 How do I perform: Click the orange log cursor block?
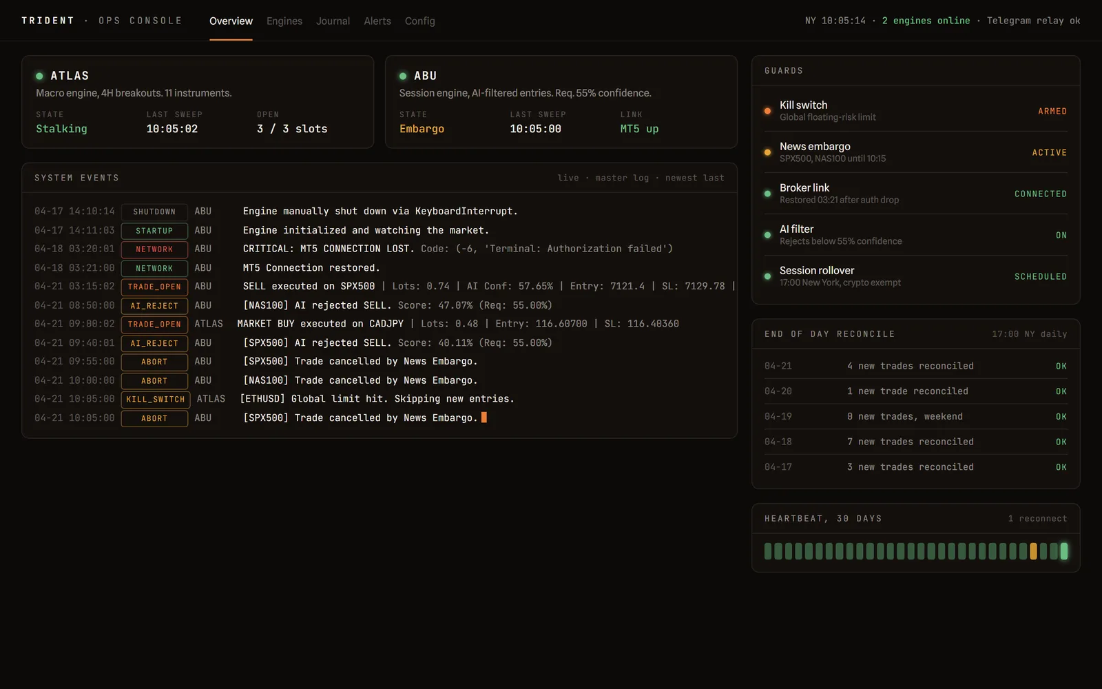tap(484, 418)
